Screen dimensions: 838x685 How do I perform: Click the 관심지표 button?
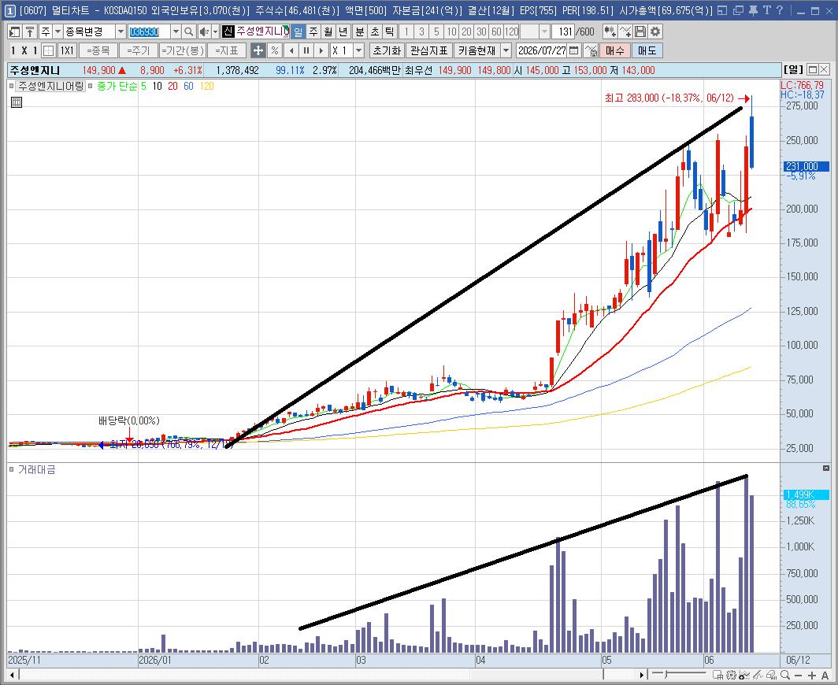429,50
